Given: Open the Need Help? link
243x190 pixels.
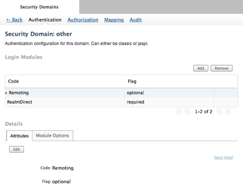Looking at the screenshot, I should (223, 157).
